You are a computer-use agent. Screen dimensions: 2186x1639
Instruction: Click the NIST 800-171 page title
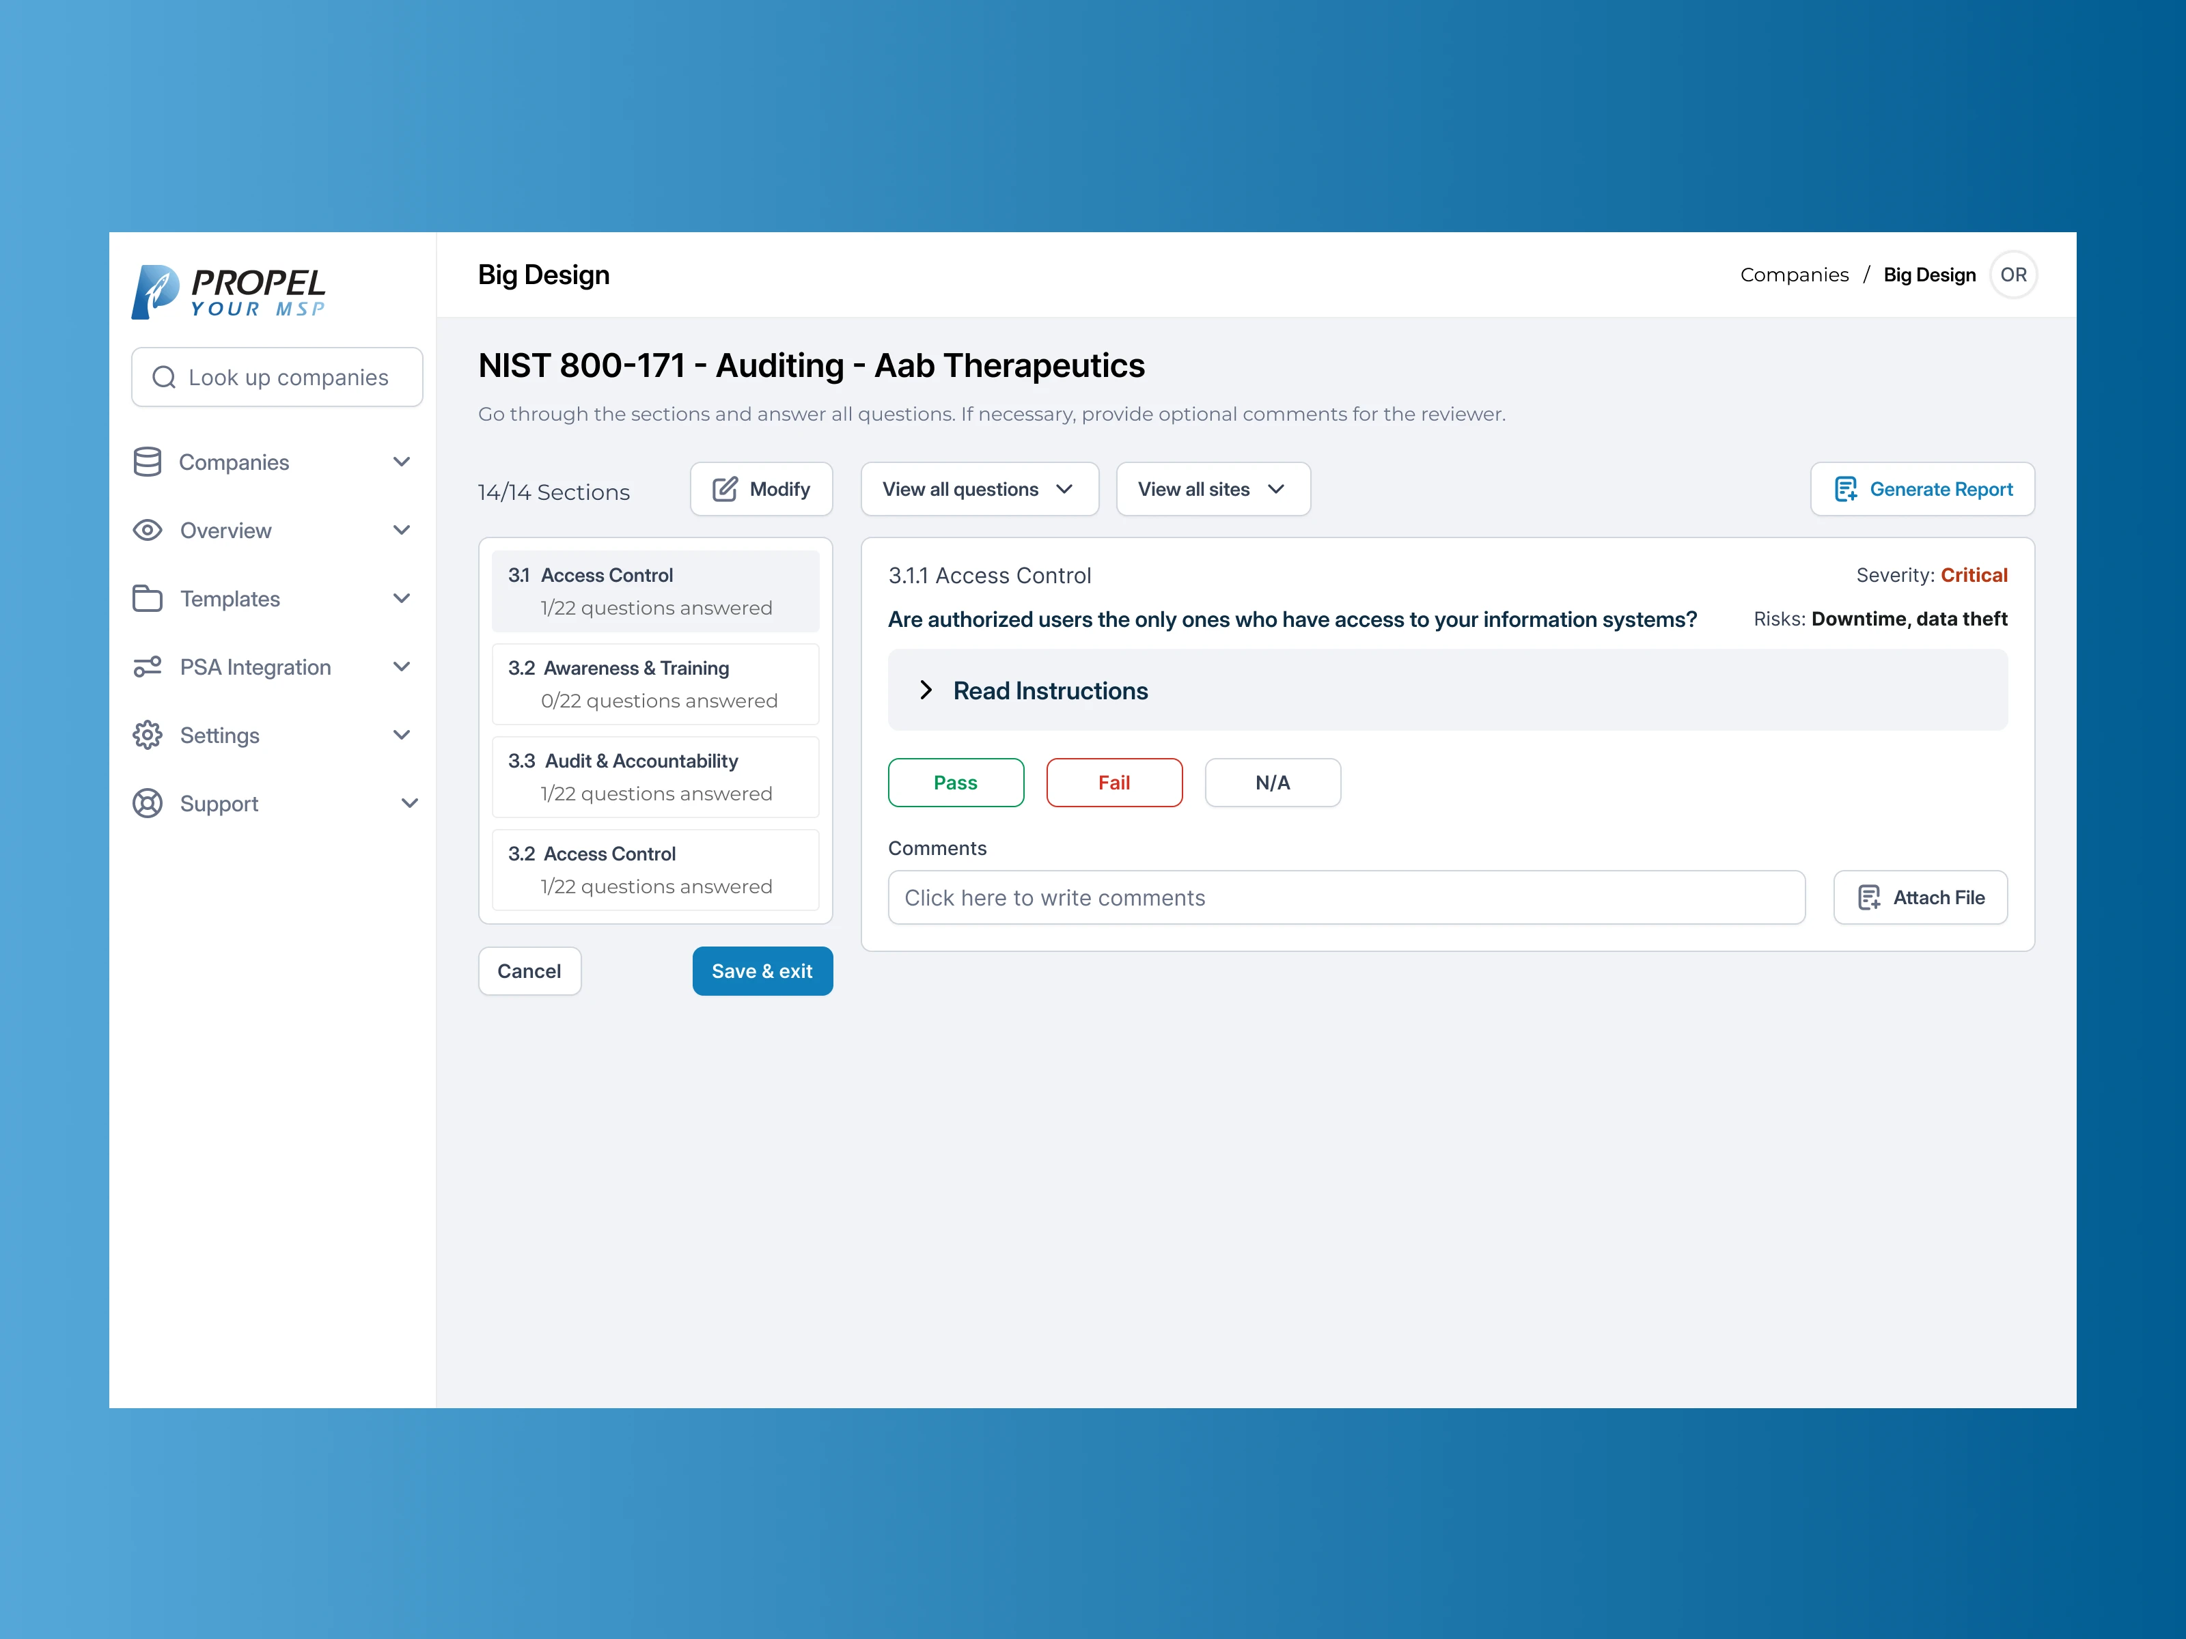(812, 365)
